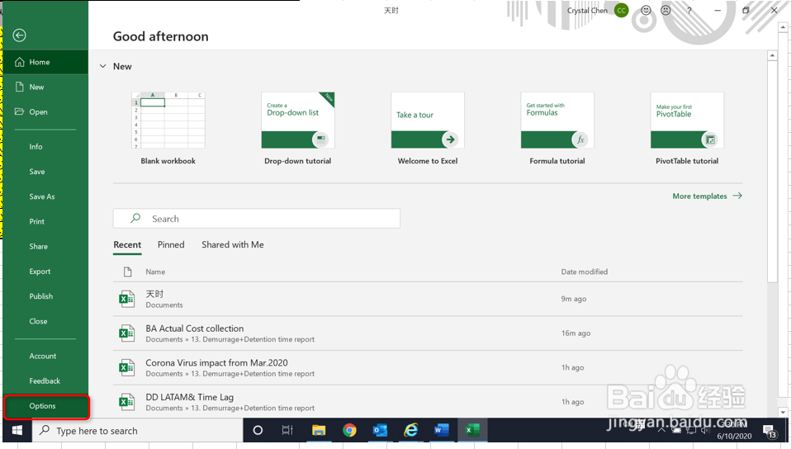This screenshot has height=449, width=791.
Task: Open the notification center icon
Action: coord(770,432)
